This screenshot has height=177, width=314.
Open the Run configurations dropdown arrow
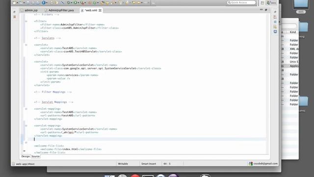[x=78, y=3]
